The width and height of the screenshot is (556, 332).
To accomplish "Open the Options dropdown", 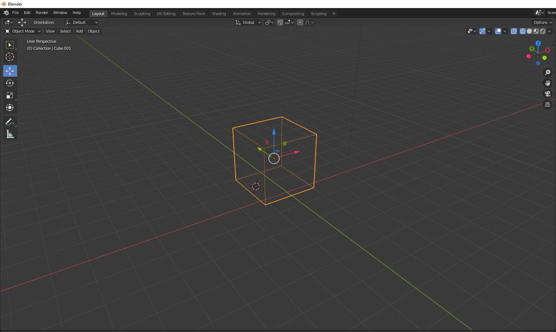I will coord(543,22).
